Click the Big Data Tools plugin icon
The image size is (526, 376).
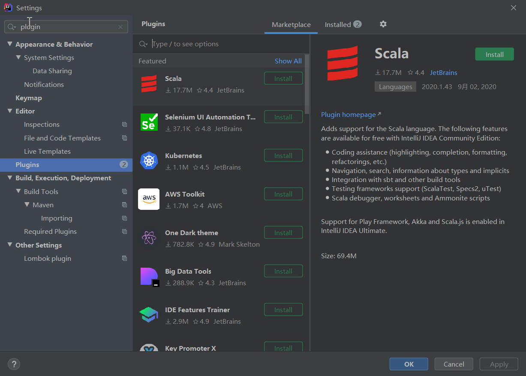coord(150,277)
